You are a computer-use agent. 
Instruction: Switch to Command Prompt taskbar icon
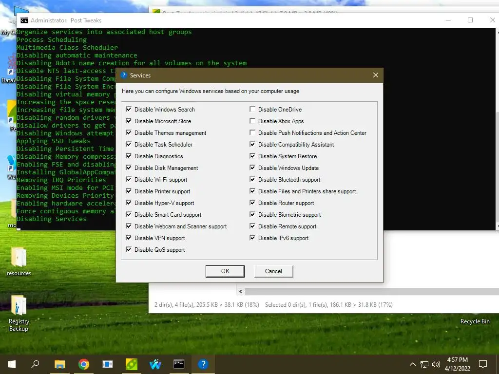[x=179, y=364]
